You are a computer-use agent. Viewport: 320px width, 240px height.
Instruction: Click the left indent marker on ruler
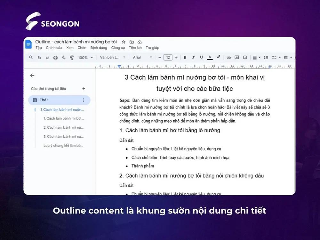click(119, 66)
